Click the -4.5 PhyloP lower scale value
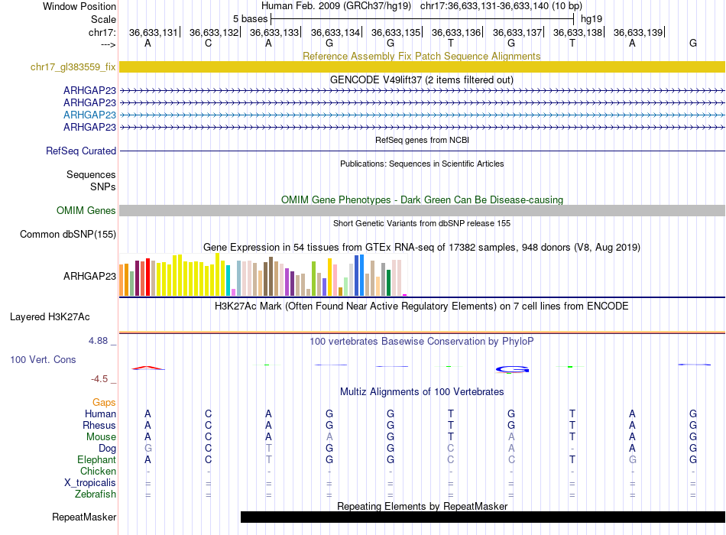The height and width of the screenshot is (535, 726). tap(99, 379)
